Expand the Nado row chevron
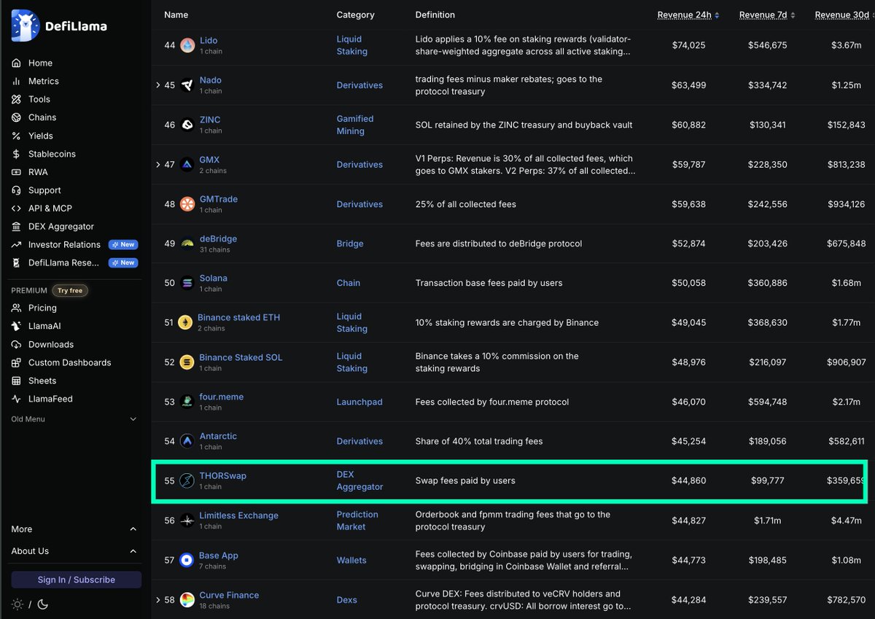875x619 pixels. click(157, 85)
